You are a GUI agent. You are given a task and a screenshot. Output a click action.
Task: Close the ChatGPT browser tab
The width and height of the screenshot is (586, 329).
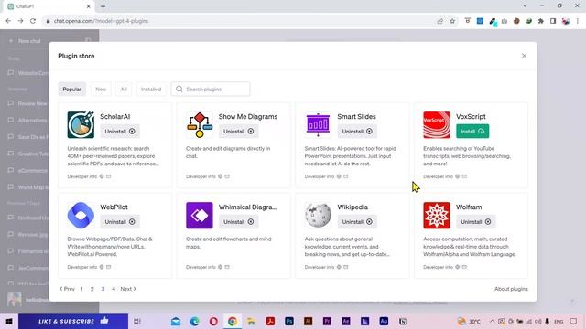click(x=89, y=6)
